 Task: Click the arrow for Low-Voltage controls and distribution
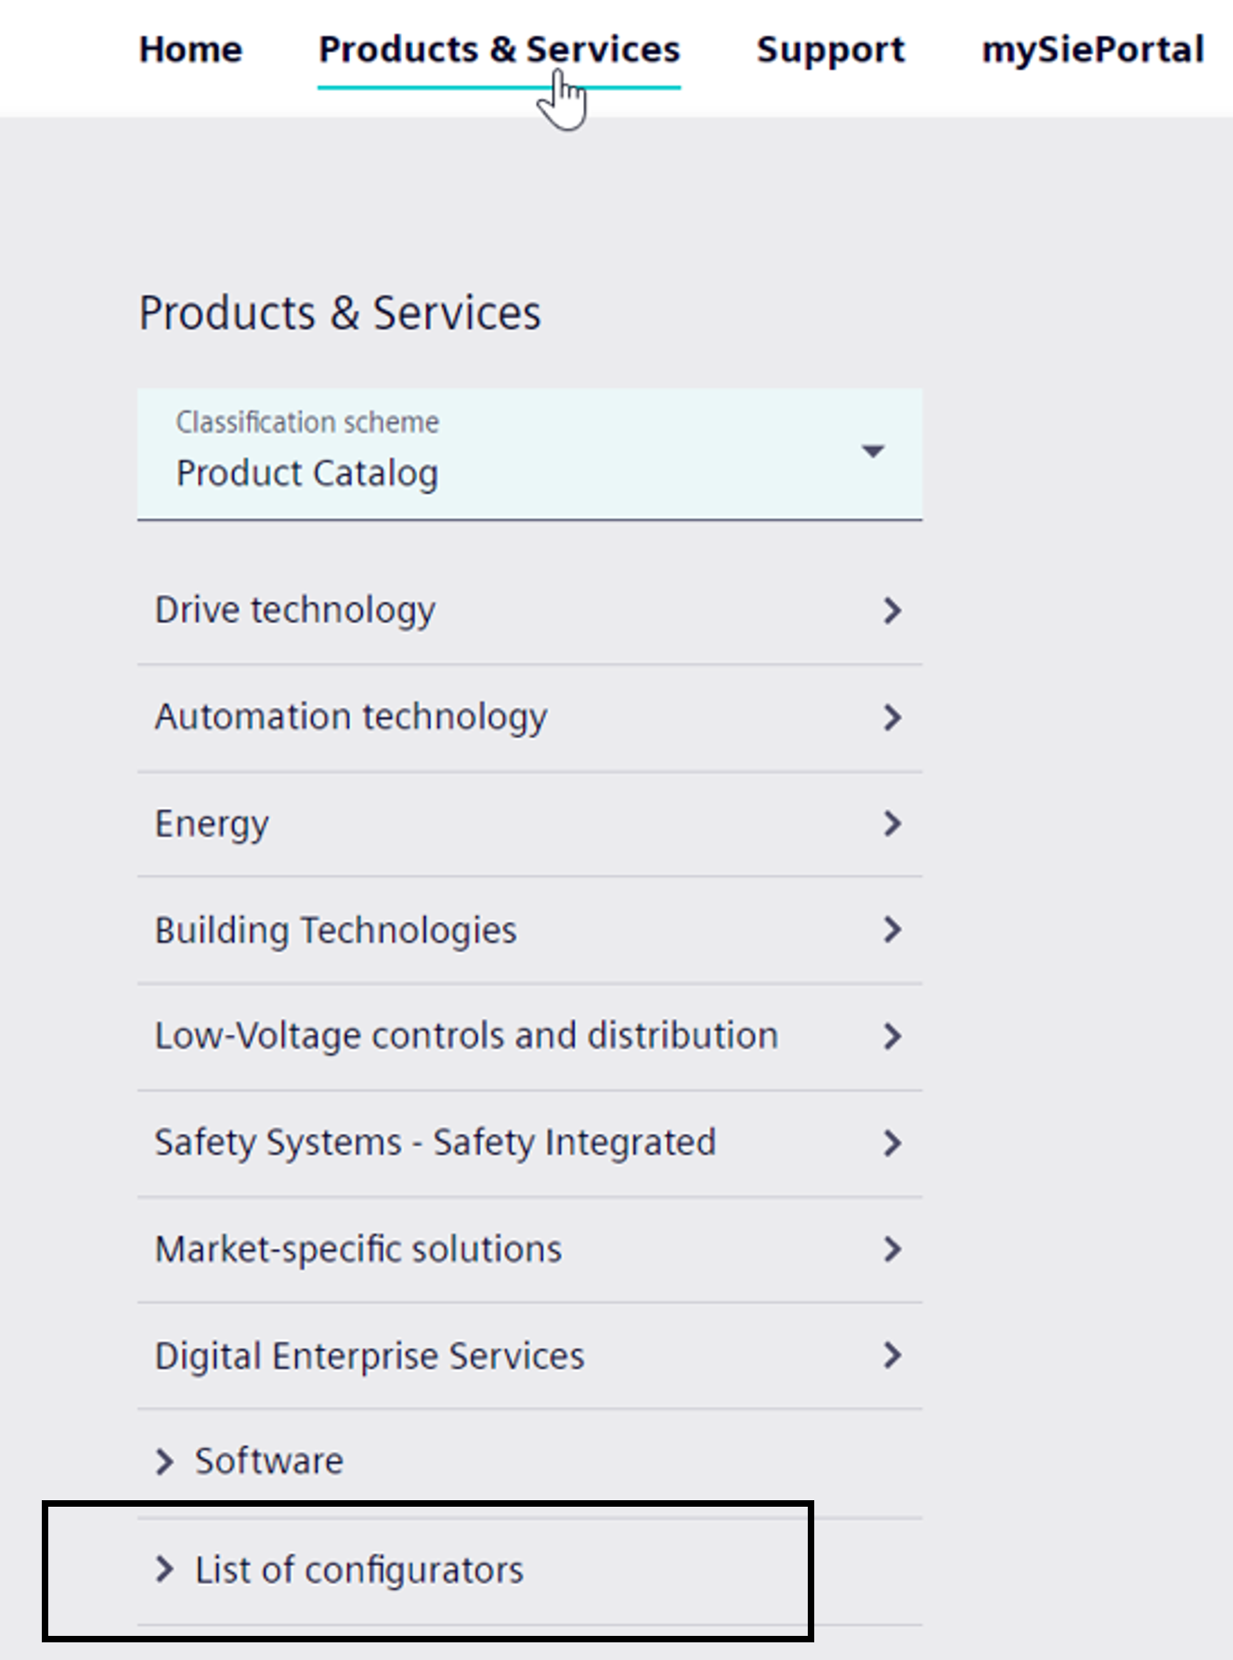(892, 1036)
